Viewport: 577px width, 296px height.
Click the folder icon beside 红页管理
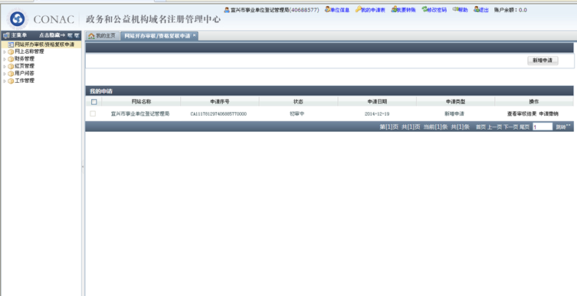[x=11, y=66]
